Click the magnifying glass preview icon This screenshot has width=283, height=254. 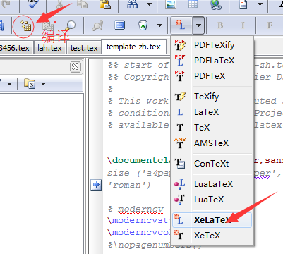coord(70,25)
